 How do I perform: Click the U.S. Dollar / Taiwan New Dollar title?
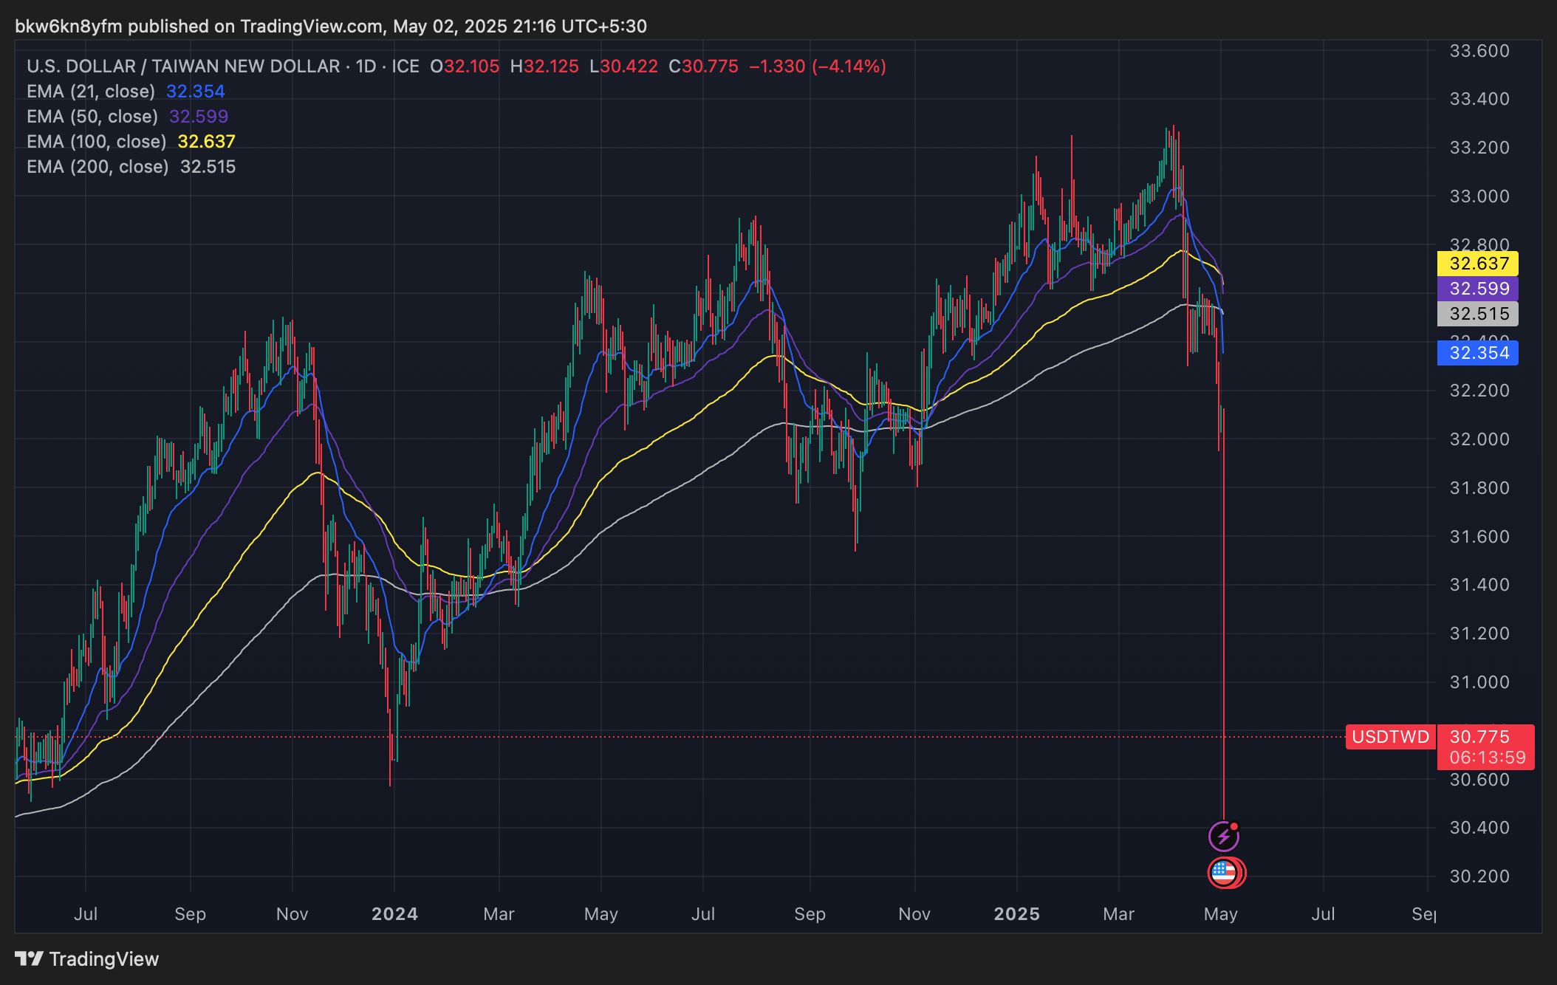pos(183,66)
